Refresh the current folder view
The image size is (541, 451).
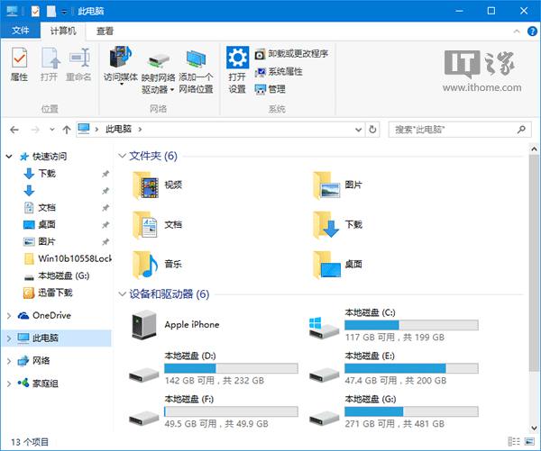click(374, 130)
